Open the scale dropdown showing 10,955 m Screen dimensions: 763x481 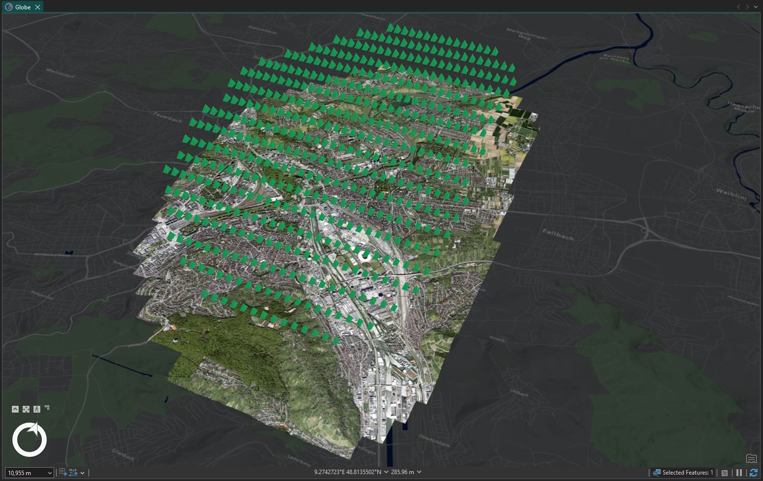pyautogui.click(x=49, y=473)
